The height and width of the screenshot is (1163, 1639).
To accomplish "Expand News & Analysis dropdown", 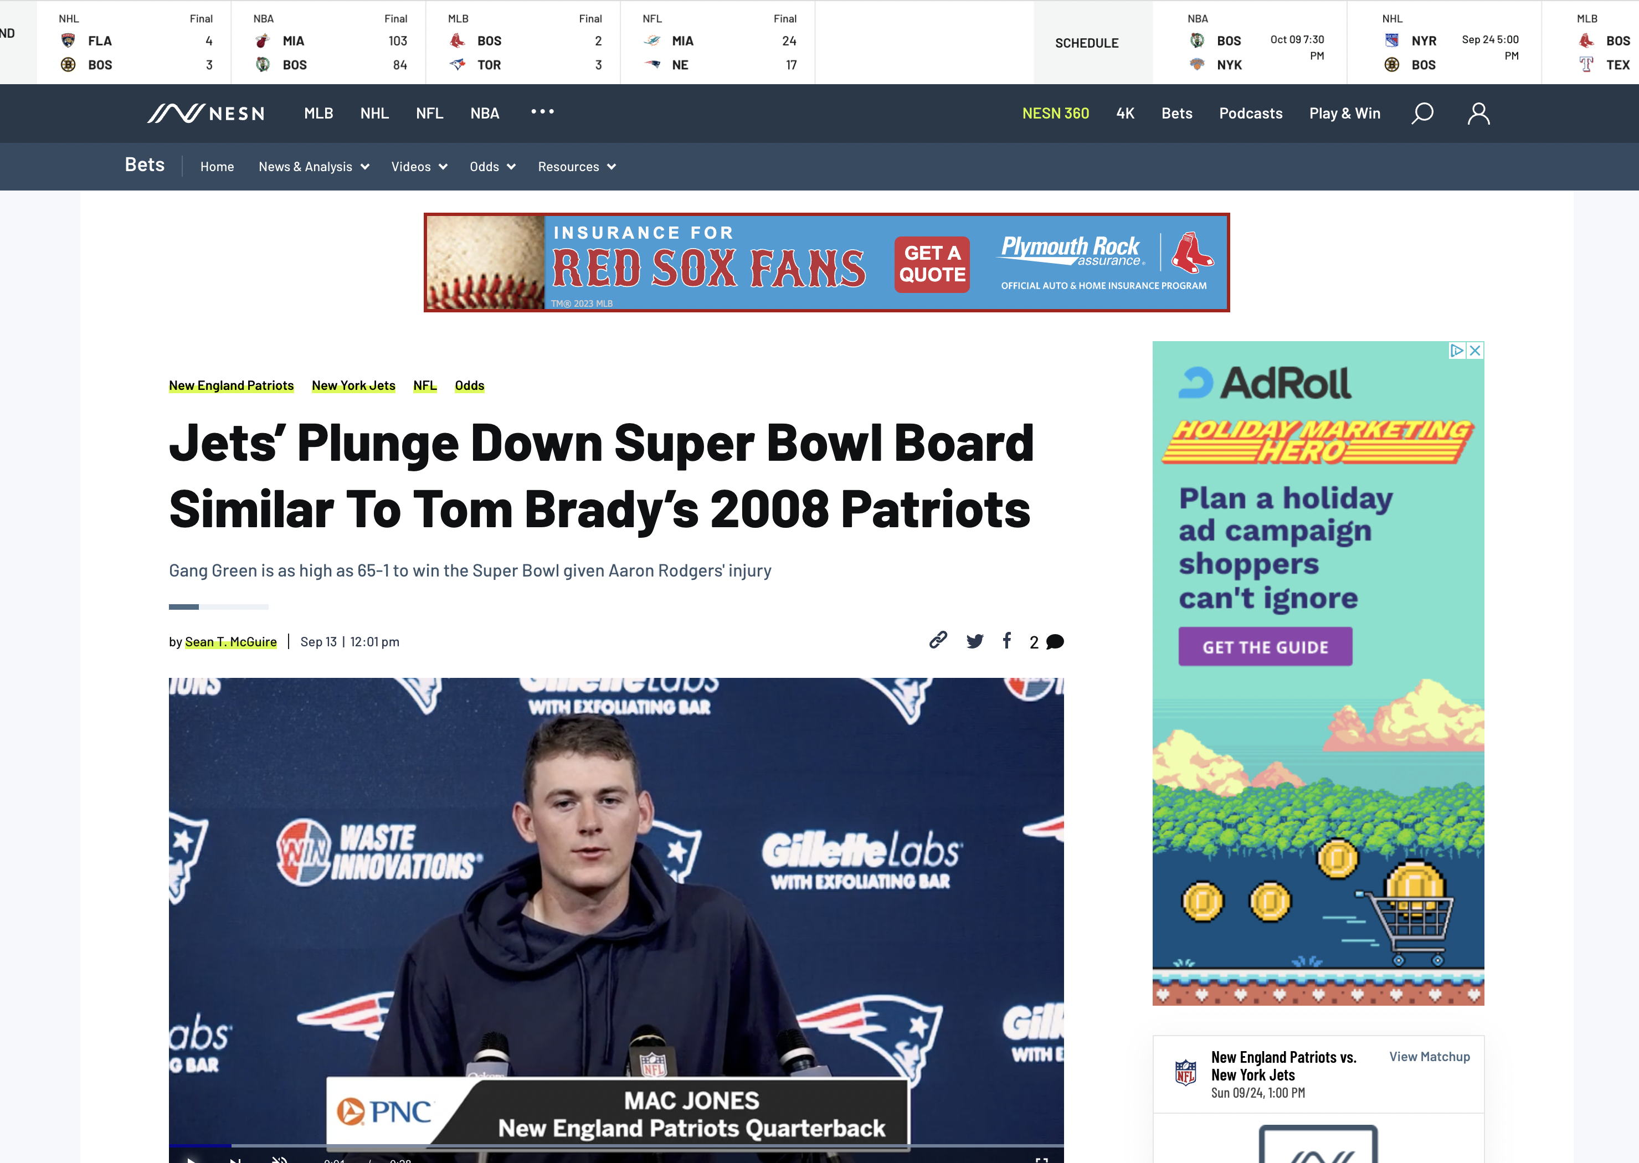I will [x=314, y=167].
